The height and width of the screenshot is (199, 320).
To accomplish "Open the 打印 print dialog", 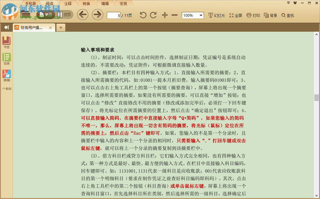I will coord(253,15).
